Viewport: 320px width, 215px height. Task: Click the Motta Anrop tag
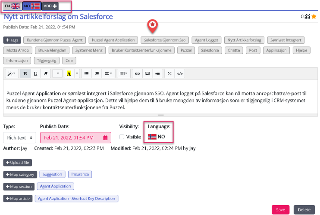click(x=18, y=50)
